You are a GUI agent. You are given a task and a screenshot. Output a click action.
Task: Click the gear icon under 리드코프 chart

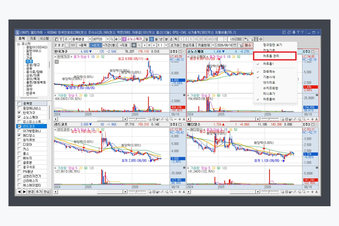(x=154, y=192)
